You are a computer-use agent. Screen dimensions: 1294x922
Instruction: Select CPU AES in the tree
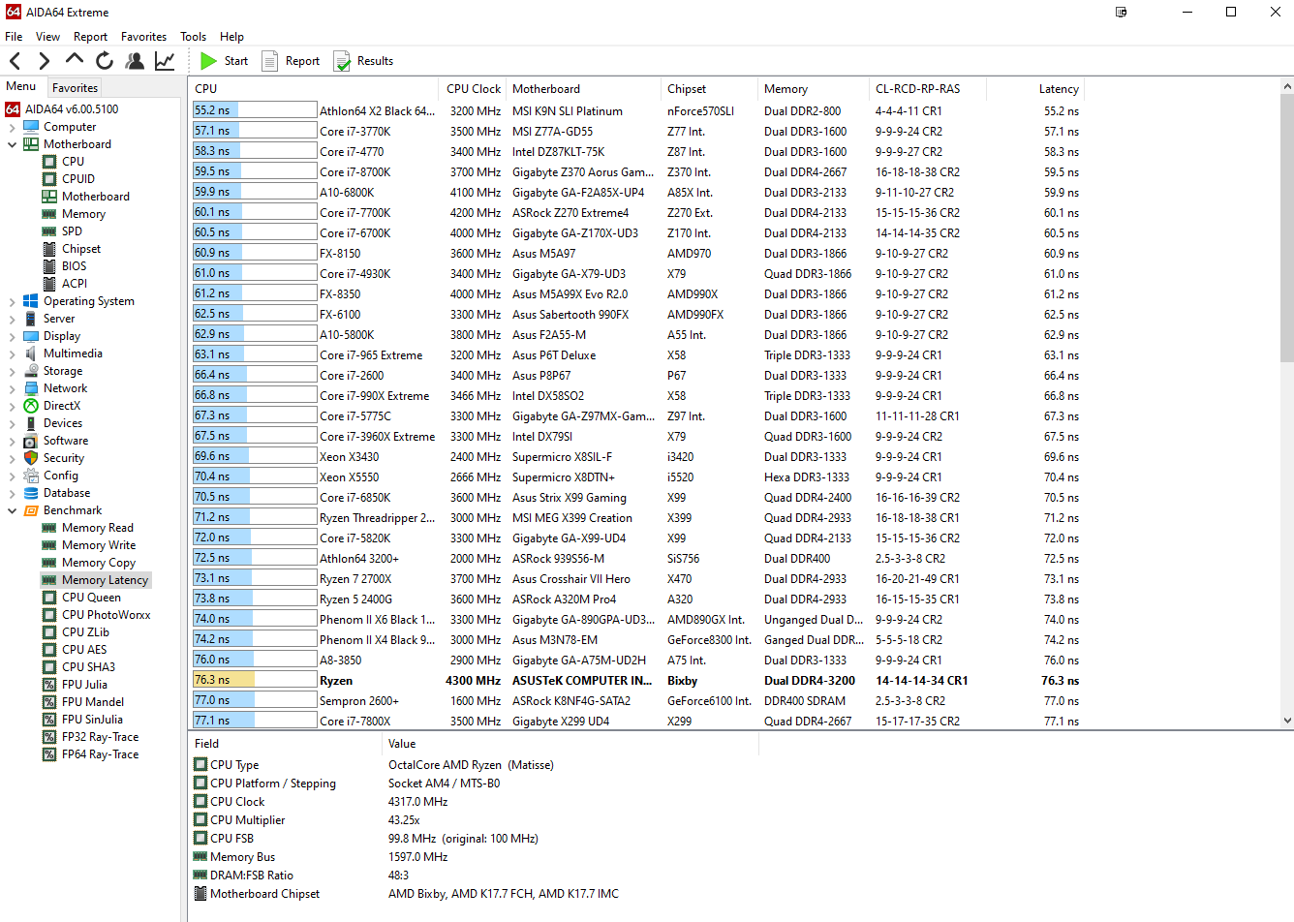pyautogui.click(x=84, y=650)
